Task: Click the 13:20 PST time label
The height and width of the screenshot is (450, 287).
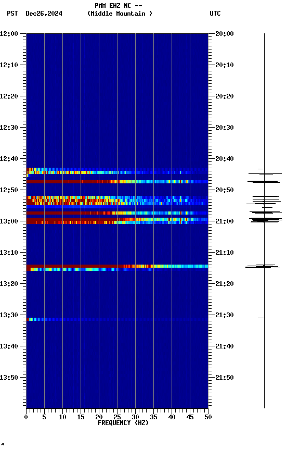Action: pyautogui.click(x=9, y=284)
